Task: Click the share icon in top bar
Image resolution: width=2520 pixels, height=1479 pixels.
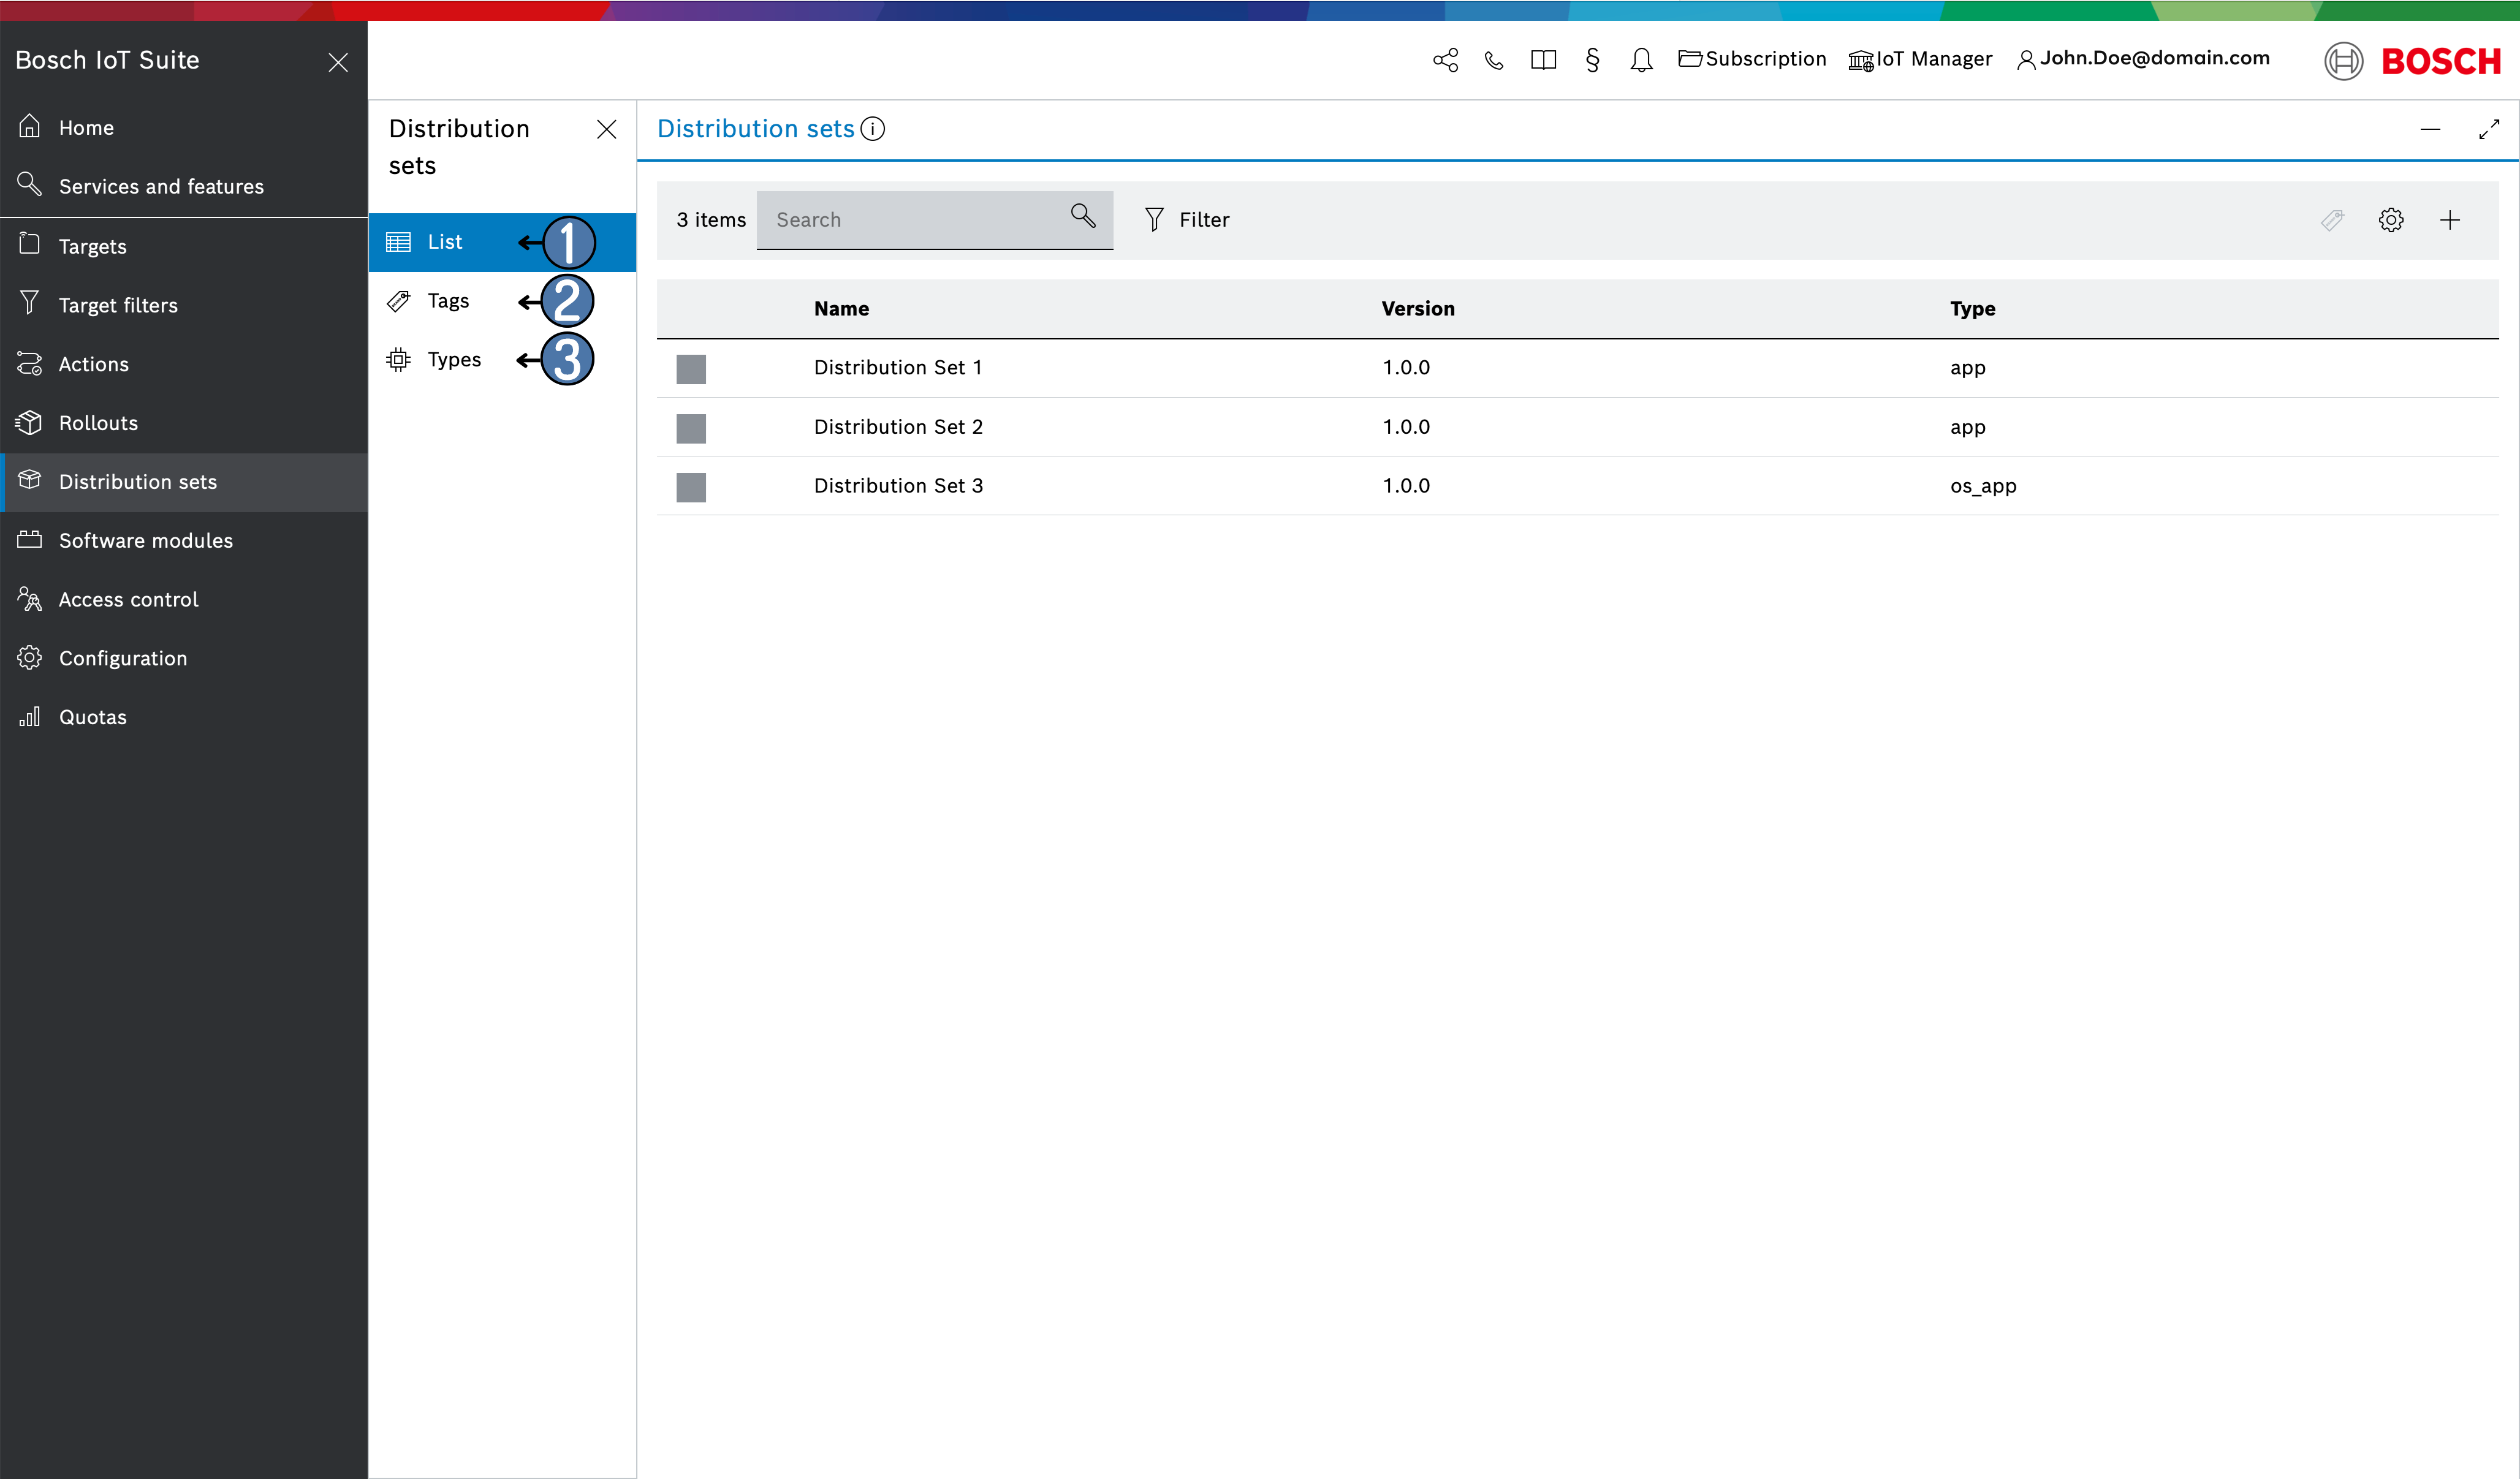Action: click(x=1445, y=60)
